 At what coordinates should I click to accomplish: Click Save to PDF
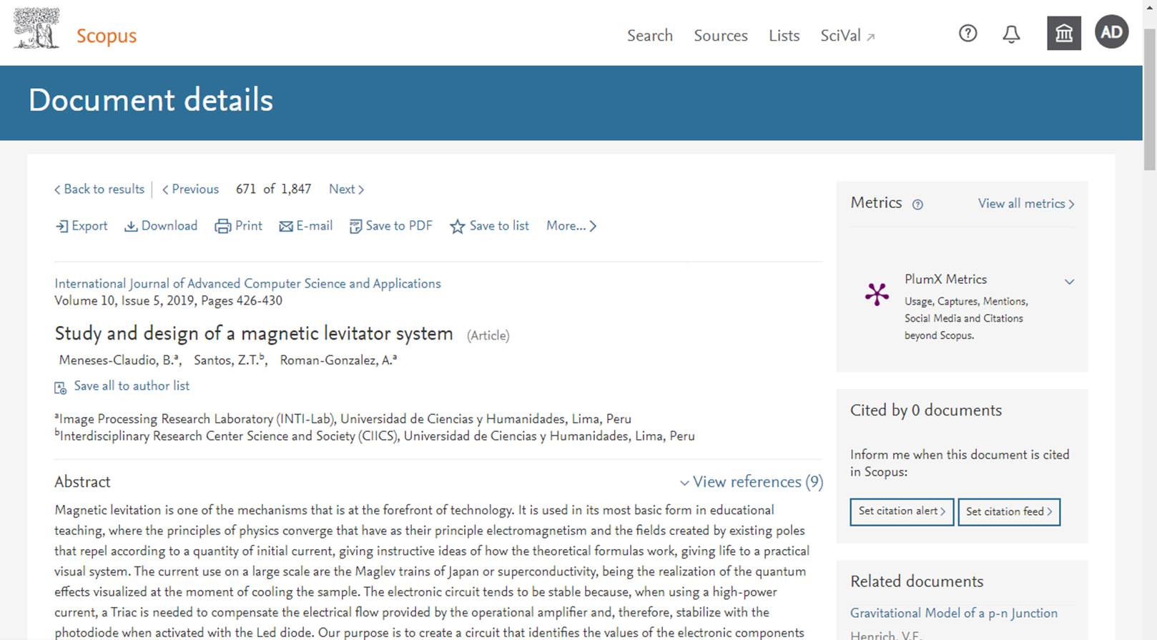pos(391,226)
